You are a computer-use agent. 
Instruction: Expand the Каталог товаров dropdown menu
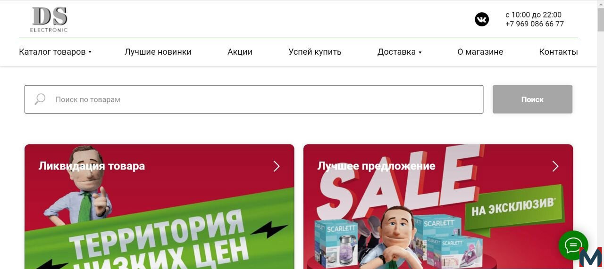point(55,52)
